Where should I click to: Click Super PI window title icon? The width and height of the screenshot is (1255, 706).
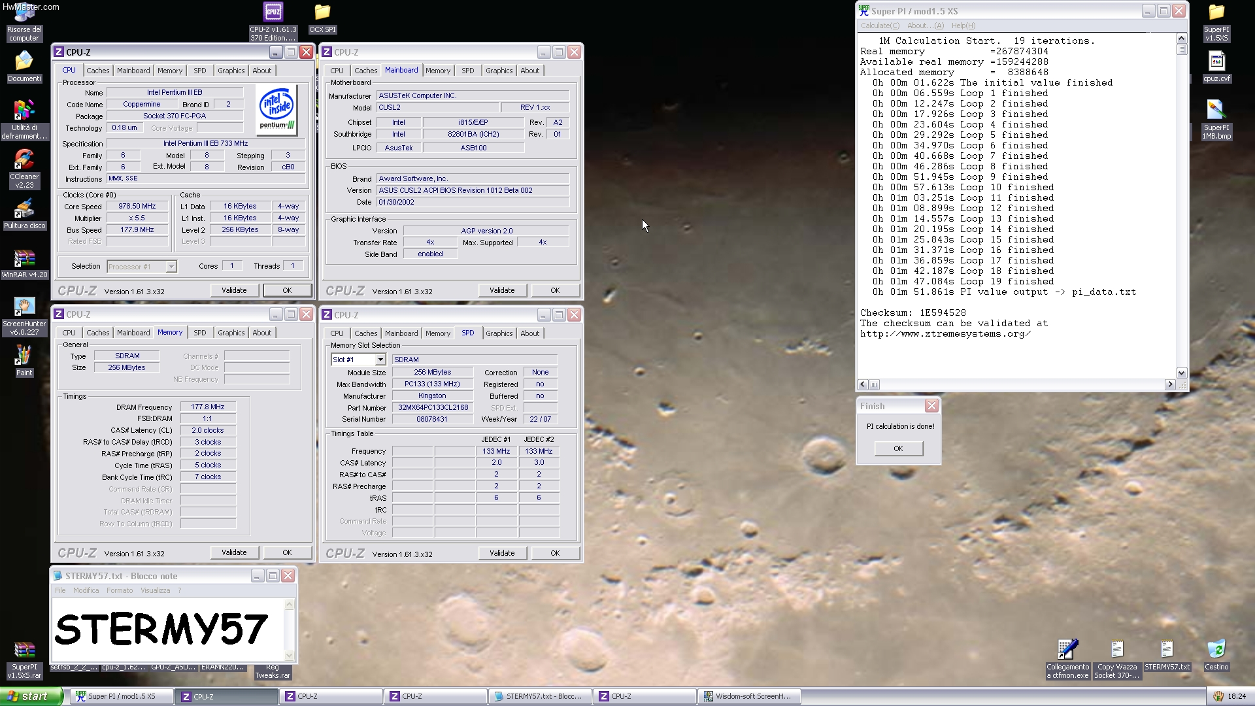click(x=865, y=11)
